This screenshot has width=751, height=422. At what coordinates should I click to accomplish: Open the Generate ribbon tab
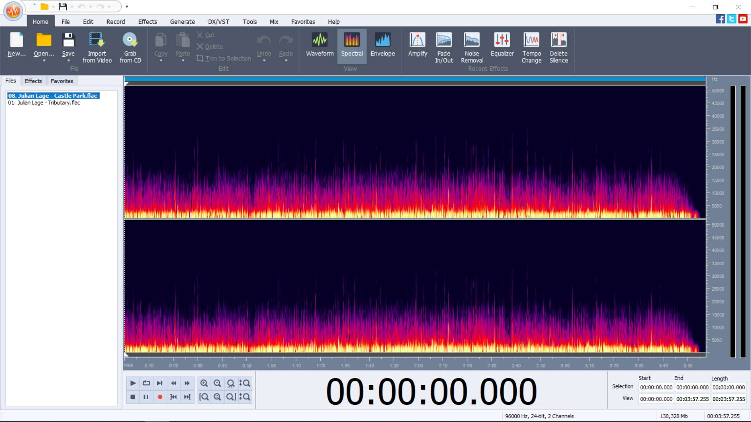click(182, 22)
